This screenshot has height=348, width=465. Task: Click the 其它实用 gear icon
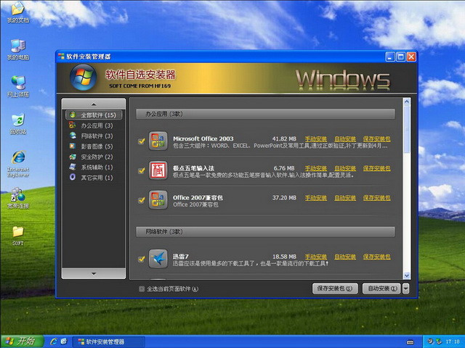pos(73,177)
